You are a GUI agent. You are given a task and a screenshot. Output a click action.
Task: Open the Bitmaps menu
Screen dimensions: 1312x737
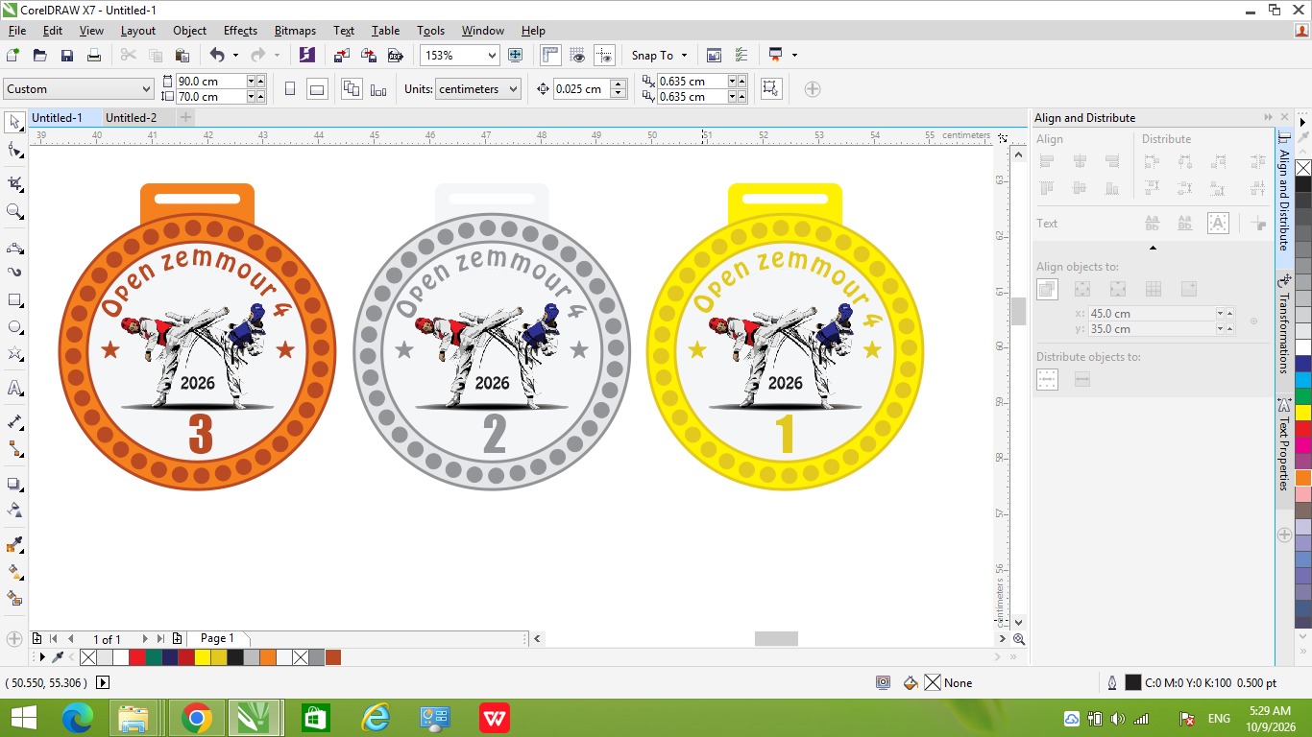click(295, 31)
